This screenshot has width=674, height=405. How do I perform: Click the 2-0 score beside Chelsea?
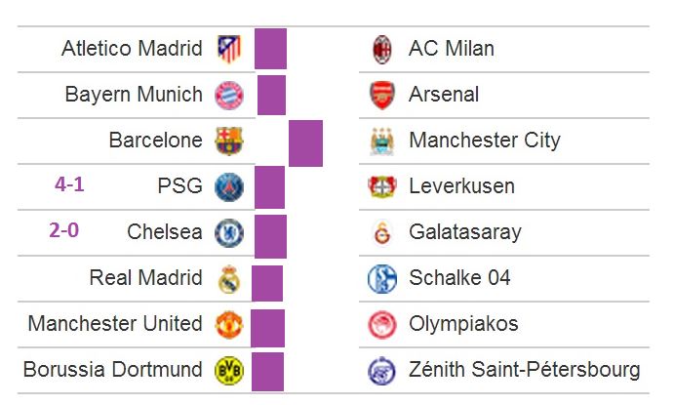point(64,230)
